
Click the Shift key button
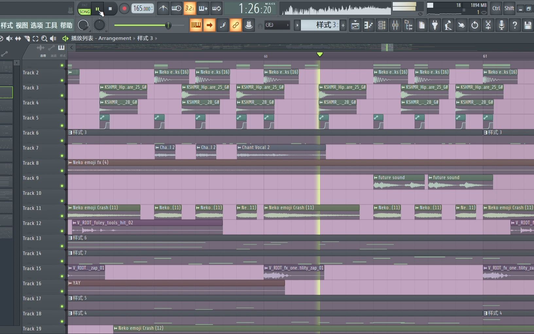(509, 9)
